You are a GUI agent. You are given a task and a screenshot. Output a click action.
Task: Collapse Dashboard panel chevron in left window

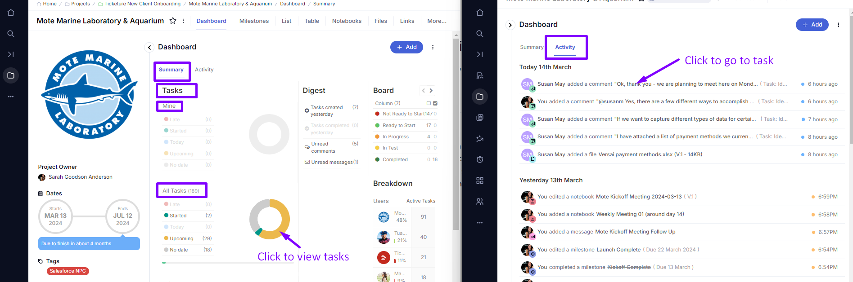pyautogui.click(x=149, y=47)
